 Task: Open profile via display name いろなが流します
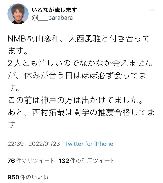[54, 10]
